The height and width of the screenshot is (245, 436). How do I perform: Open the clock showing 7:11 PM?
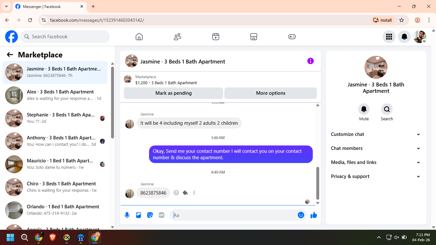click(421, 237)
